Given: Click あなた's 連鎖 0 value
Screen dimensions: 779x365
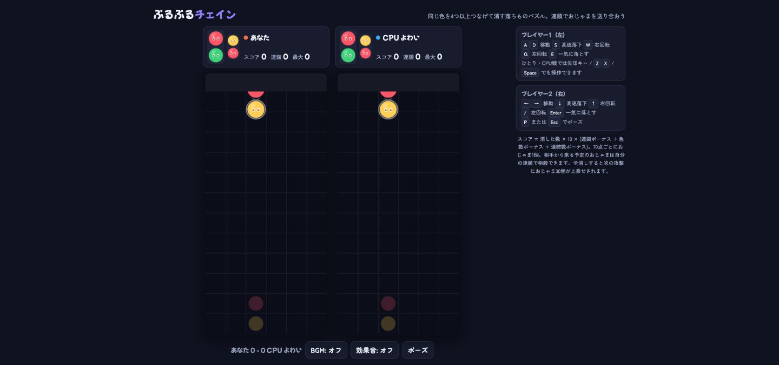Looking at the screenshot, I should pyautogui.click(x=286, y=57).
